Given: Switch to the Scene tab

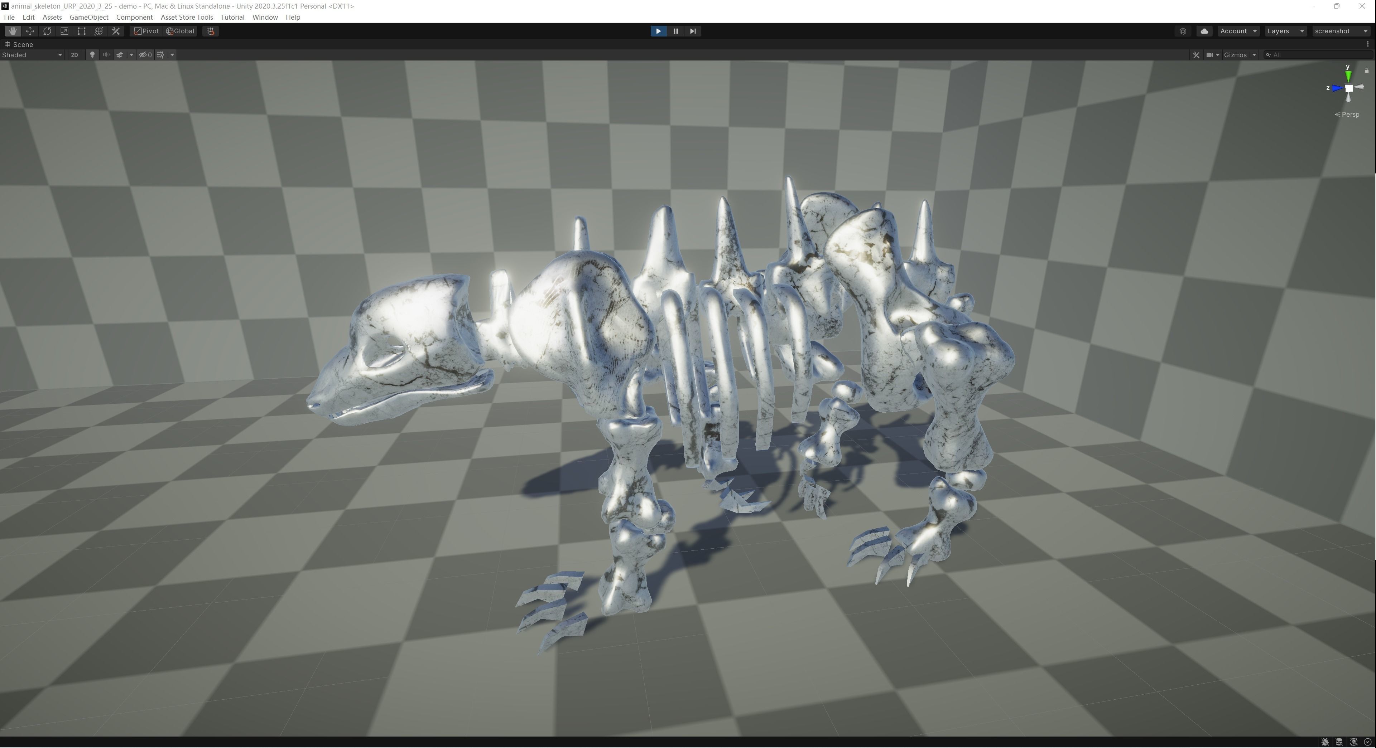Looking at the screenshot, I should coord(19,44).
